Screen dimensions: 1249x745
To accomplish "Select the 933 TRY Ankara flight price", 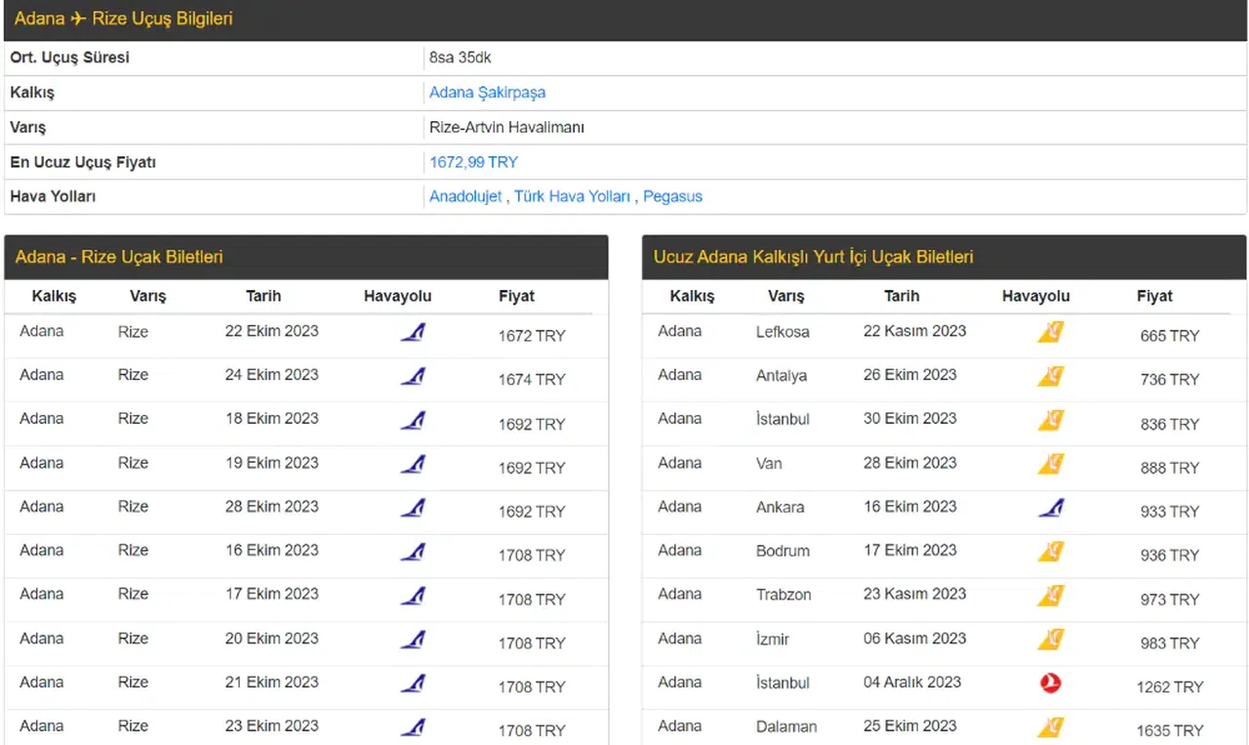I will (1169, 512).
